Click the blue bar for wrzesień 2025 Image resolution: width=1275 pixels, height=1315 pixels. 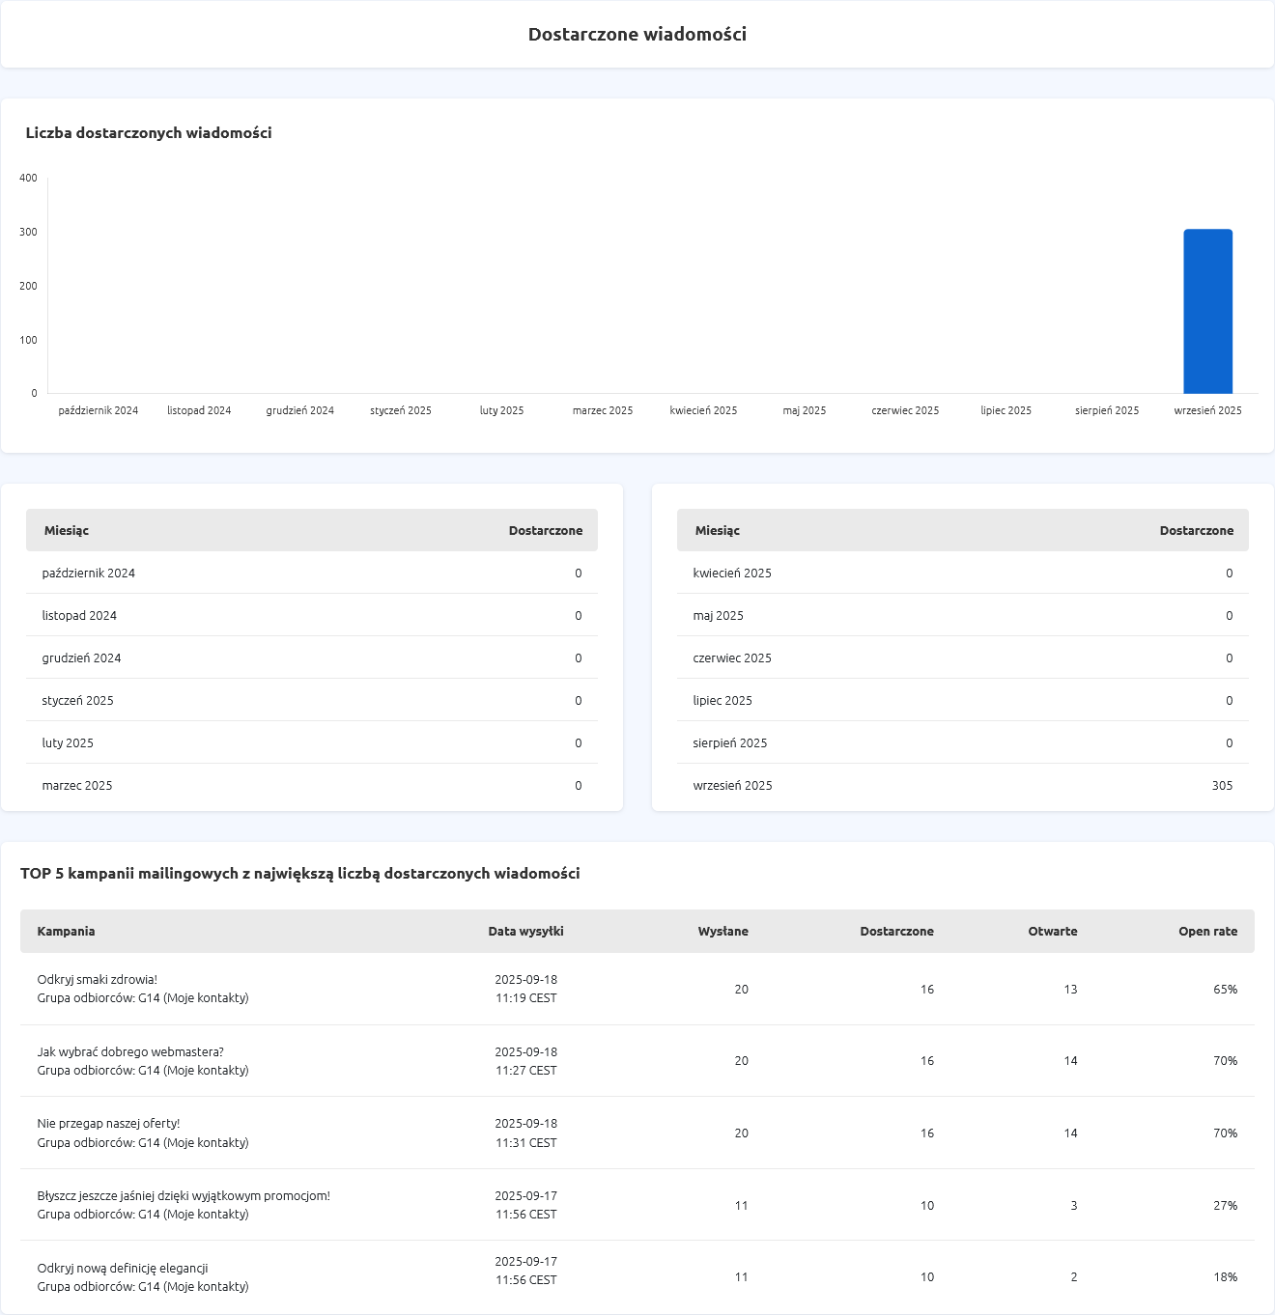1207,311
